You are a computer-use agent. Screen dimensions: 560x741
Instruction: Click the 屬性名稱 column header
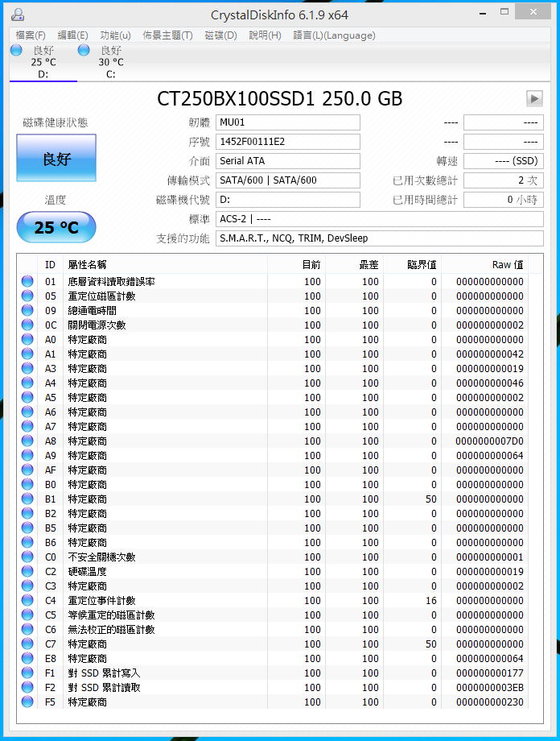pos(165,265)
